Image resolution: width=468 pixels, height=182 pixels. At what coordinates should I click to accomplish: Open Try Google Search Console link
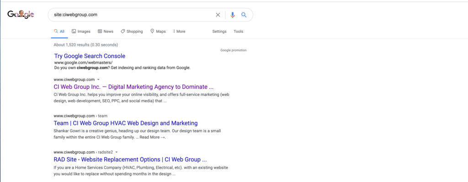[x=90, y=56]
